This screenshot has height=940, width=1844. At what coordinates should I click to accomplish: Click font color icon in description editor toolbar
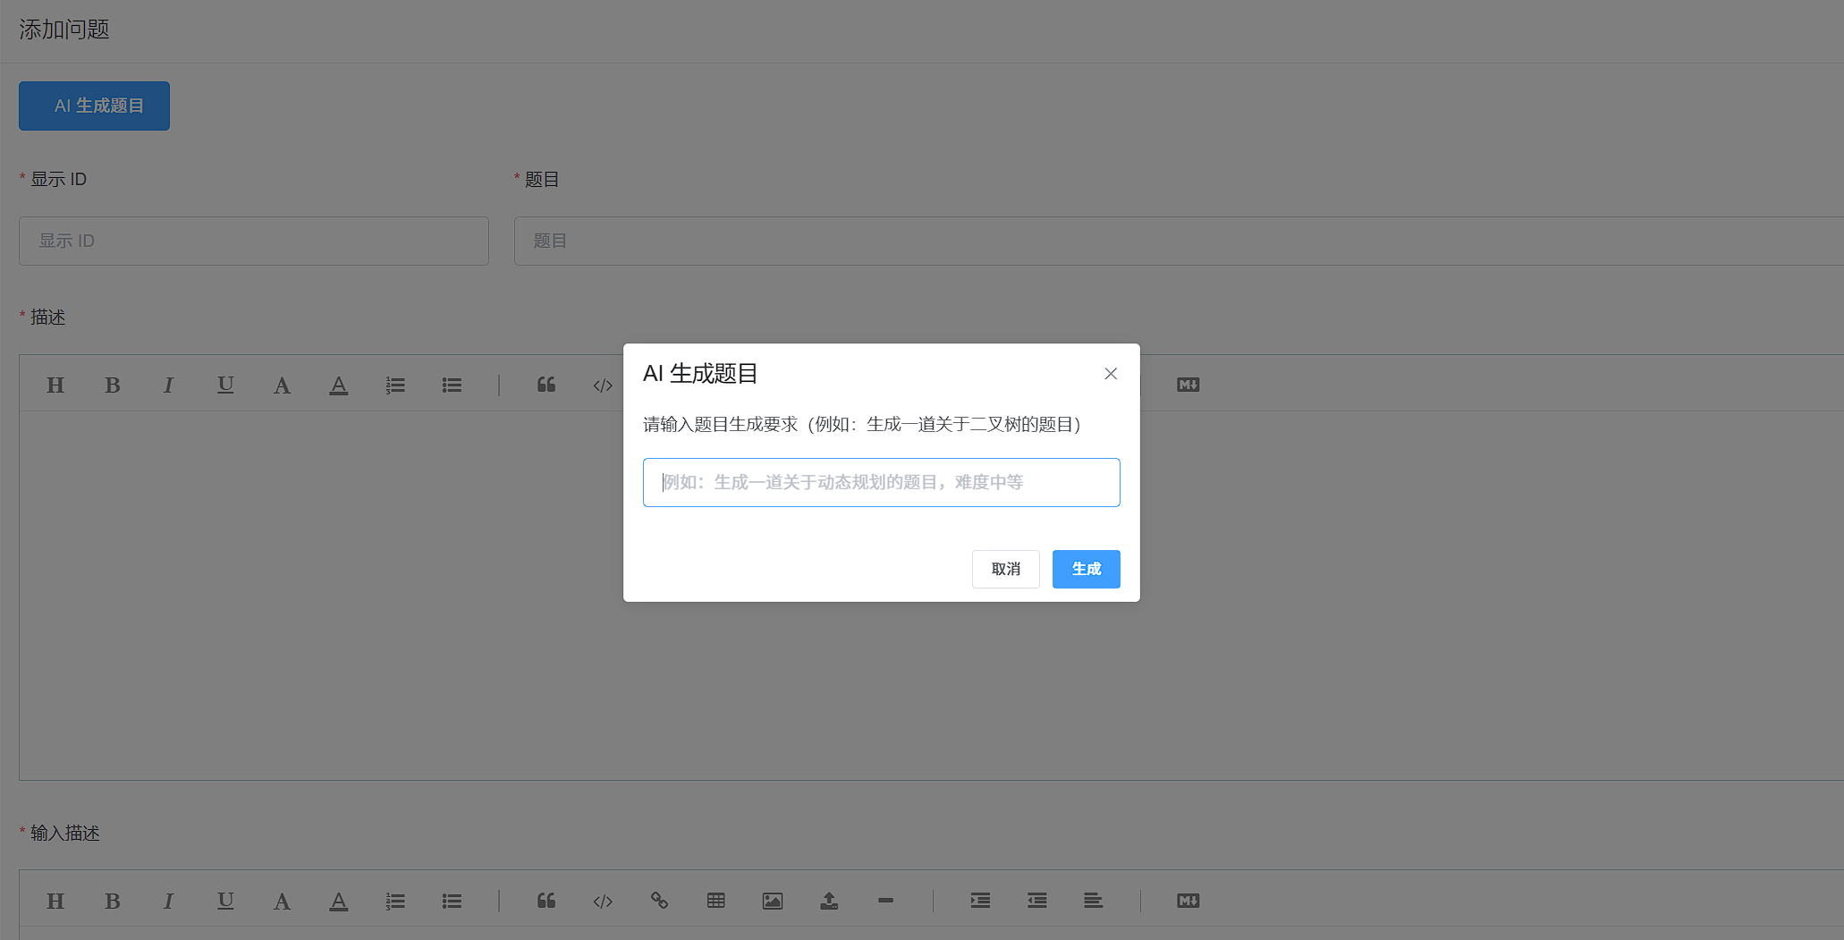pyautogui.click(x=282, y=385)
